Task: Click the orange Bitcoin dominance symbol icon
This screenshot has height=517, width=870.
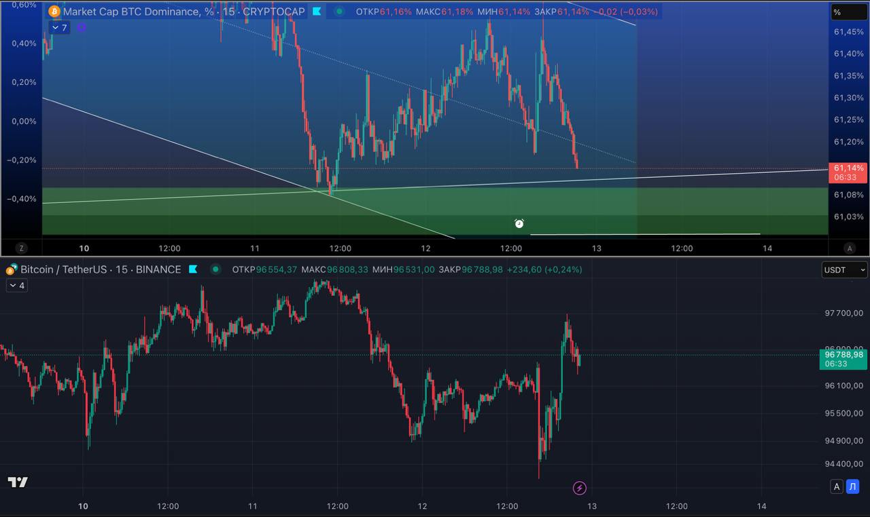Action: coord(54,12)
